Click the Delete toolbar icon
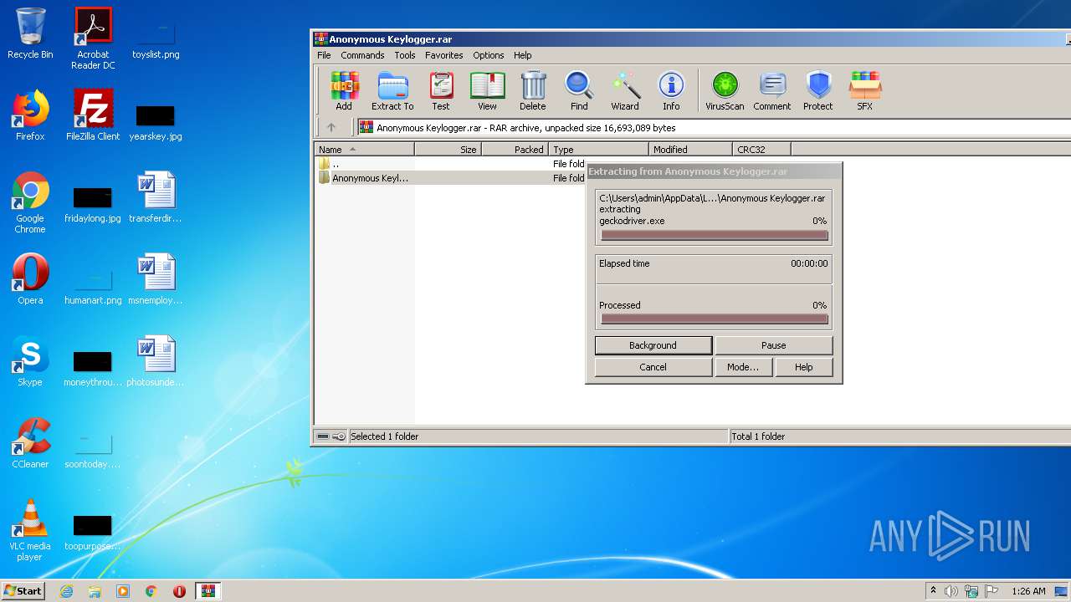 coord(533,90)
